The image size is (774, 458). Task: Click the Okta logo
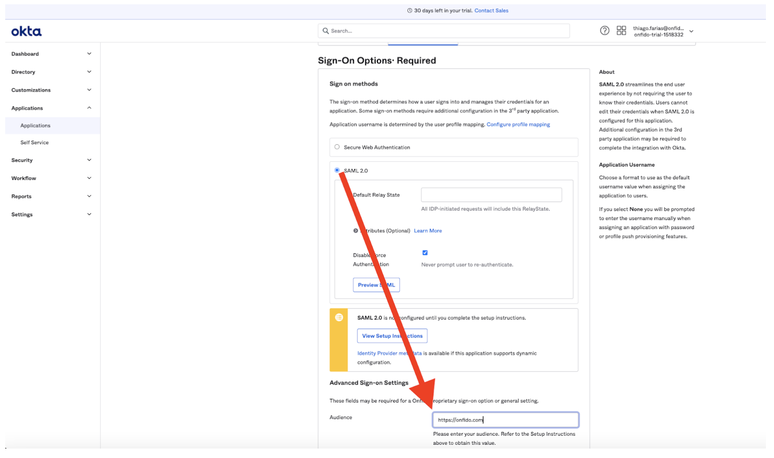pyautogui.click(x=27, y=31)
